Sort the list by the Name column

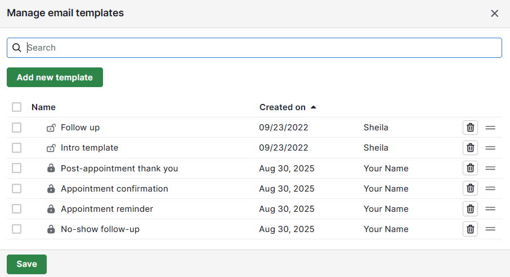click(x=43, y=107)
